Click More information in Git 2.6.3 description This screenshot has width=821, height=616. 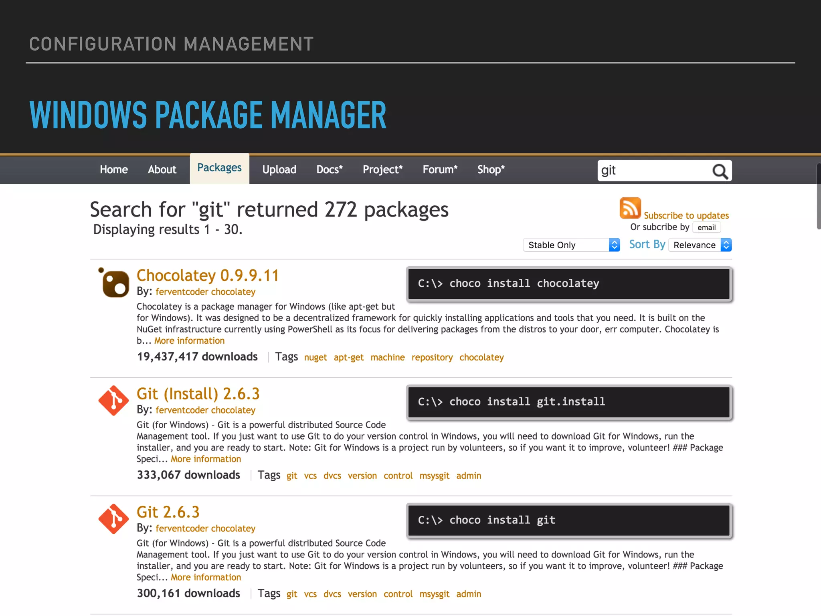pos(206,577)
